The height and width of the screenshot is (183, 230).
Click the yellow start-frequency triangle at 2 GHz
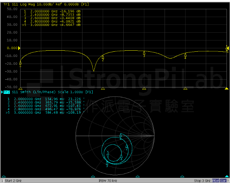(20, 88)
